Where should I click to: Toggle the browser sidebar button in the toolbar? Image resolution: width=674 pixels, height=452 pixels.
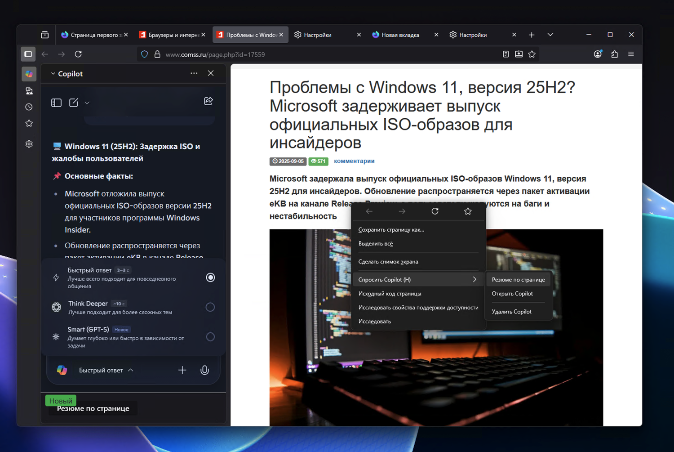[28, 54]
